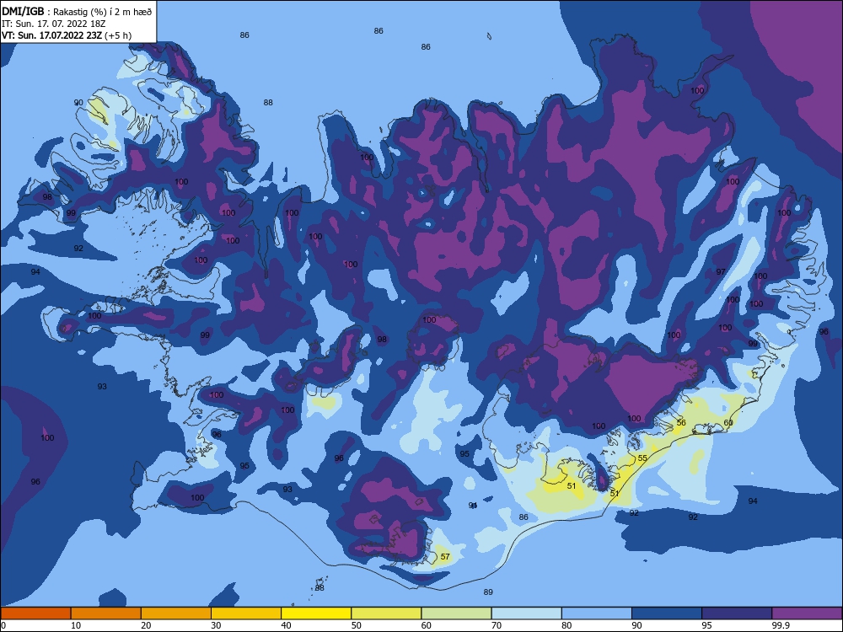Click the value 98 at the western peninsula tip

(x=47, y=196)
